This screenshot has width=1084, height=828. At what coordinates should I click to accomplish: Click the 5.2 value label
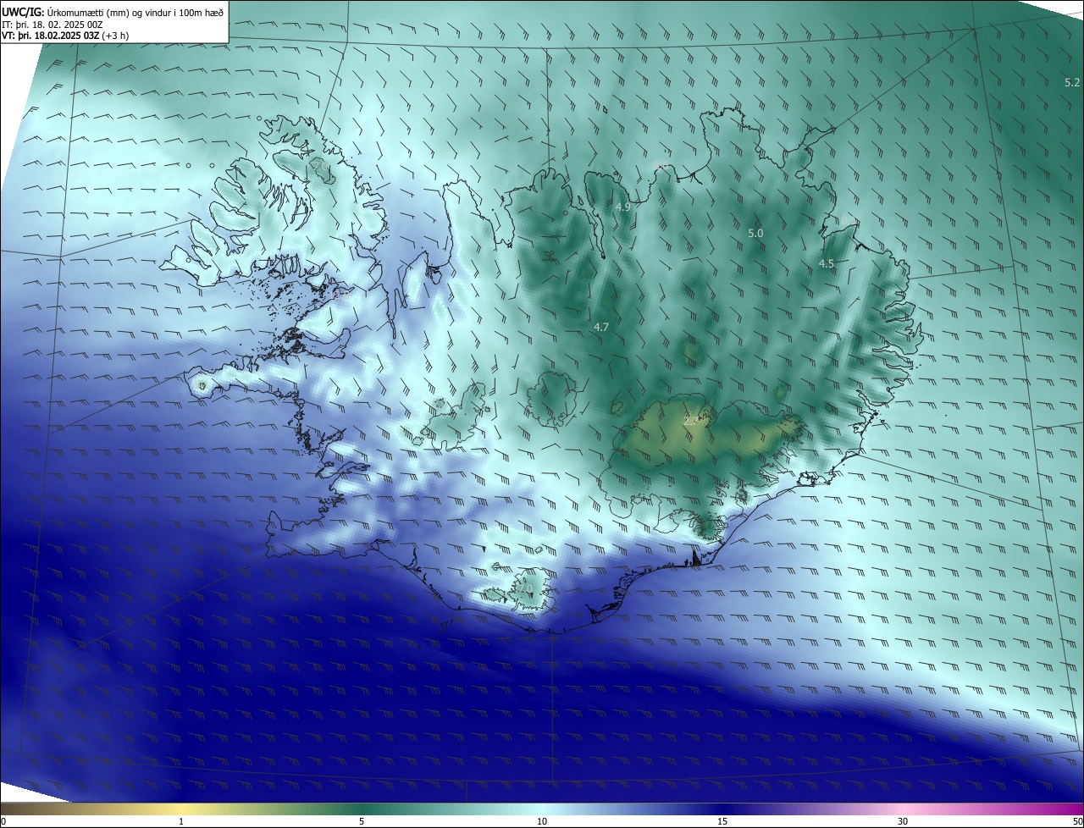[x=1072, y=82]
